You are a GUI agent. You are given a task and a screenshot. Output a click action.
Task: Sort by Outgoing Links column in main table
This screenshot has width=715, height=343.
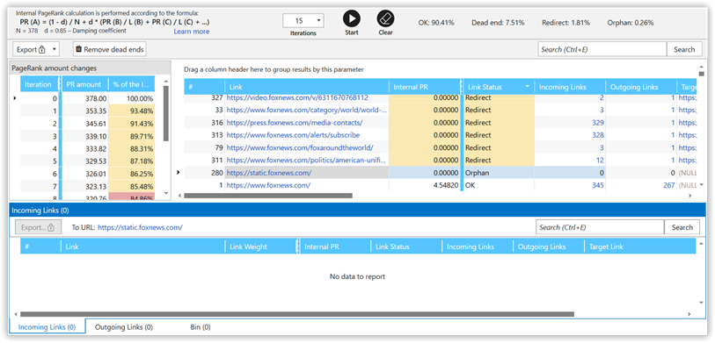pos(641,87)
